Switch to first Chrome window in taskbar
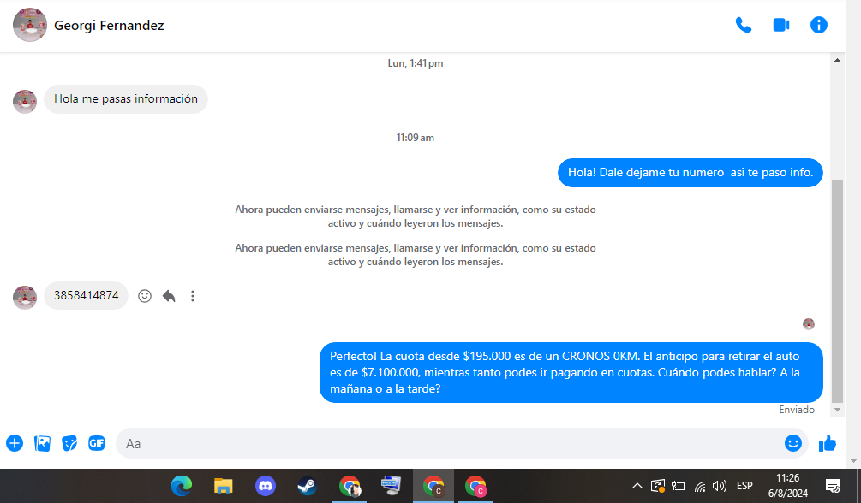This screenshot has width=861, height=503. click(350, 486)
